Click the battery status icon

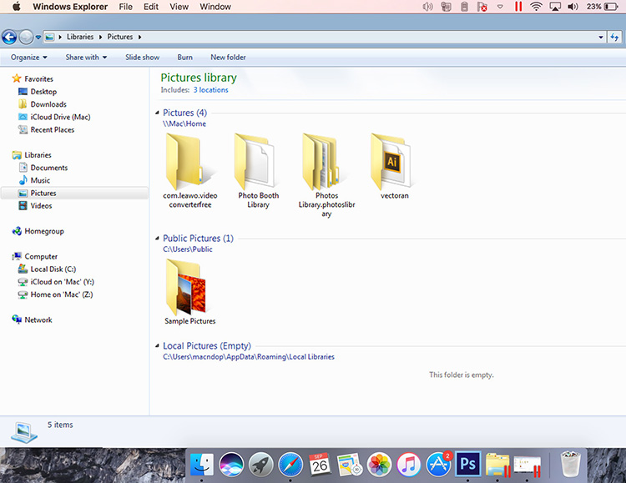point(611,7)
